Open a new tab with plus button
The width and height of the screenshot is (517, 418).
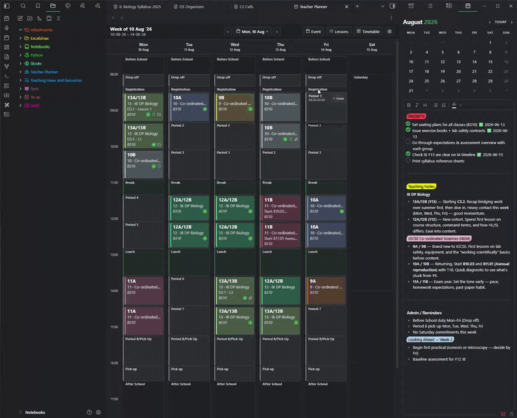(357, 6)
